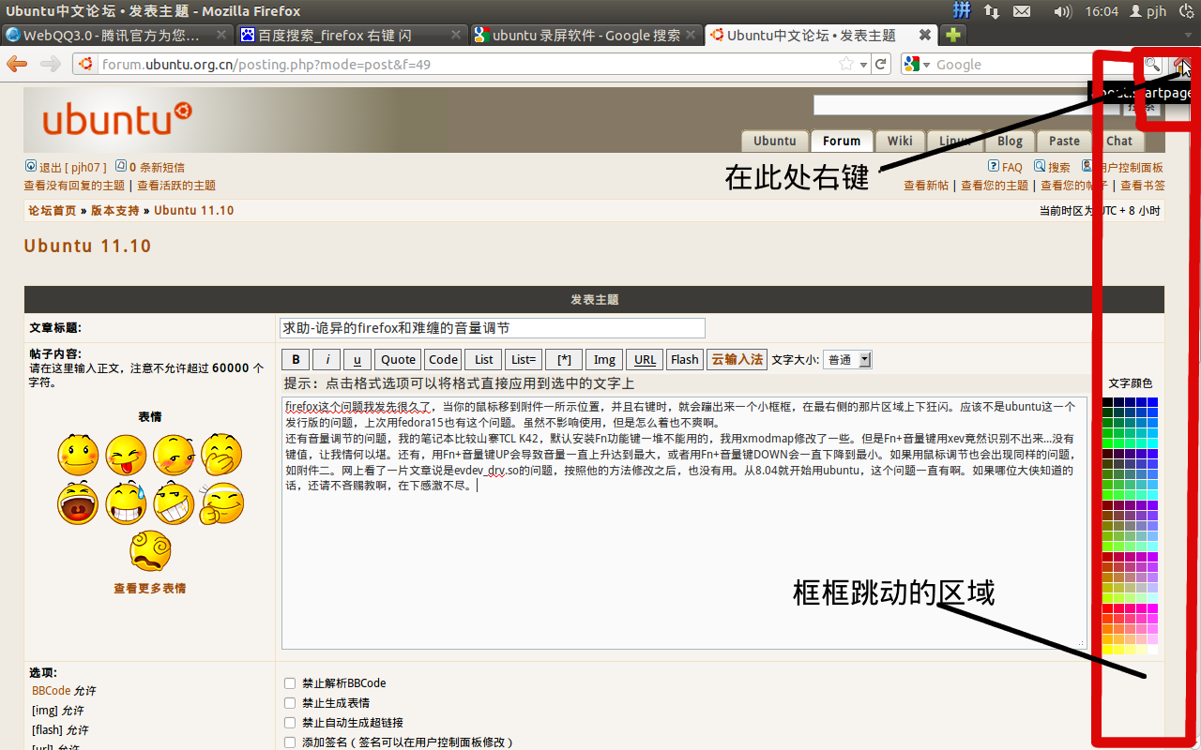Click the browser Back arrow button
This screenshot has height=750, width=1201.
click(x=17, y=64)
